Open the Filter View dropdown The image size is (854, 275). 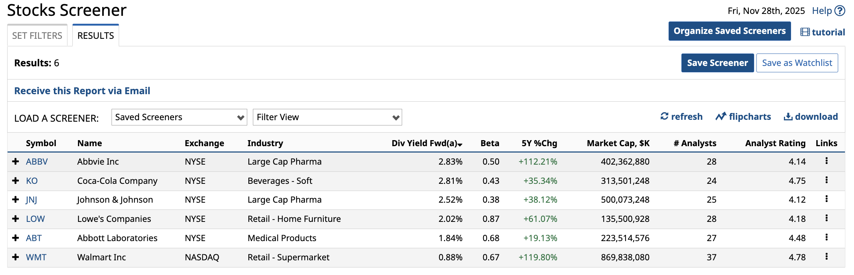pyautogui.click(x=327, y=117)
